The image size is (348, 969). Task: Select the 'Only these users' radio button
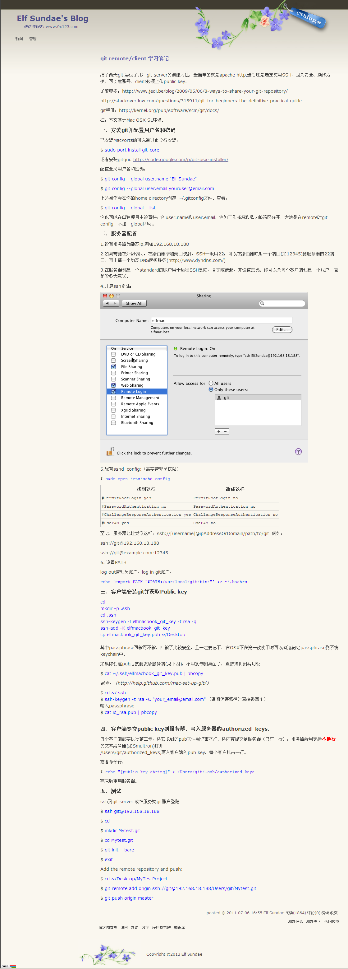tap(211, 389)
